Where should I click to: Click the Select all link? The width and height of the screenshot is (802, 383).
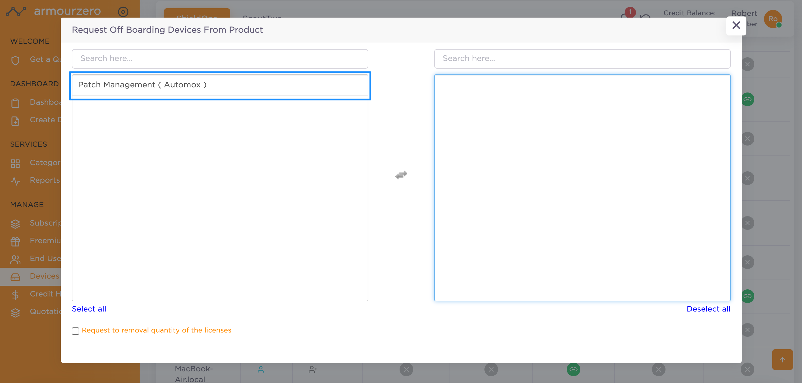click(x=89, y=309)
